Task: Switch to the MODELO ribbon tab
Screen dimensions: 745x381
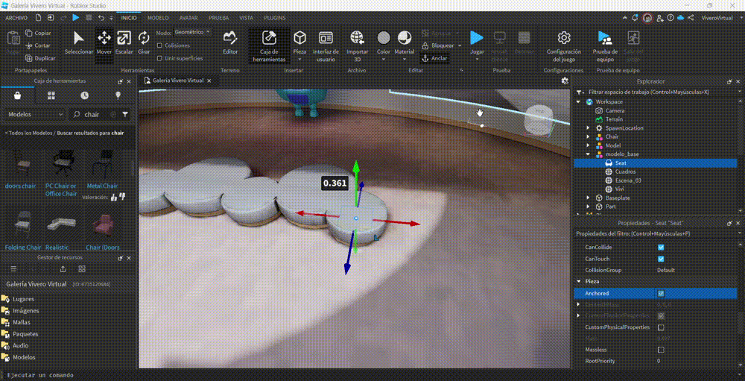Action: point(158,18)
